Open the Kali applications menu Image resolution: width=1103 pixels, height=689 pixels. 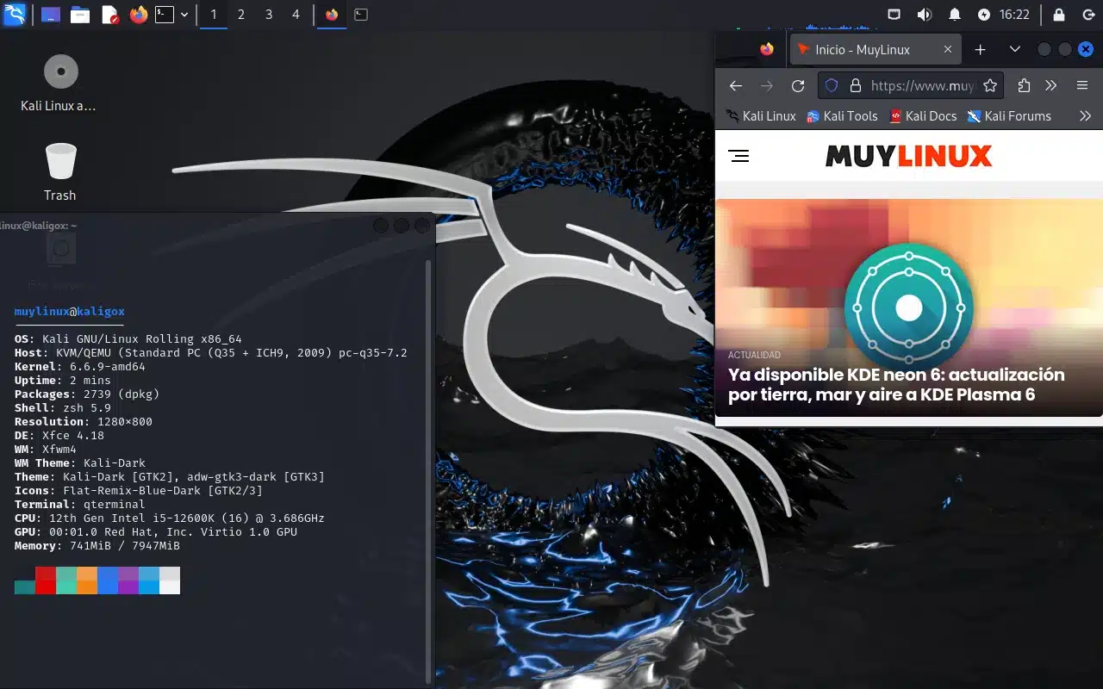15,15
